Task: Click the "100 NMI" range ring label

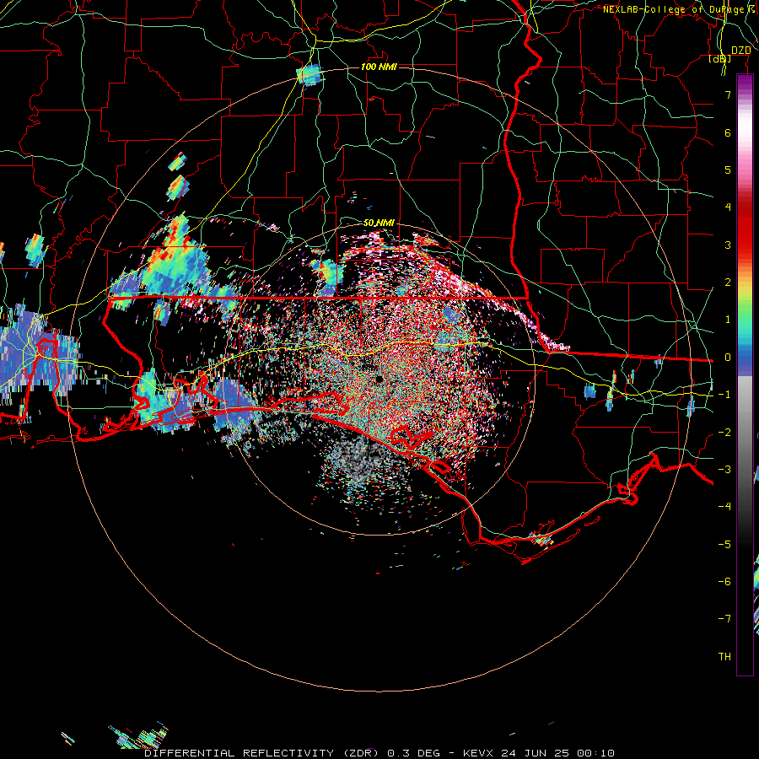Action: 379,67
